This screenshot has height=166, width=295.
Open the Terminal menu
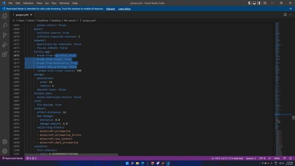click(64, 3)
